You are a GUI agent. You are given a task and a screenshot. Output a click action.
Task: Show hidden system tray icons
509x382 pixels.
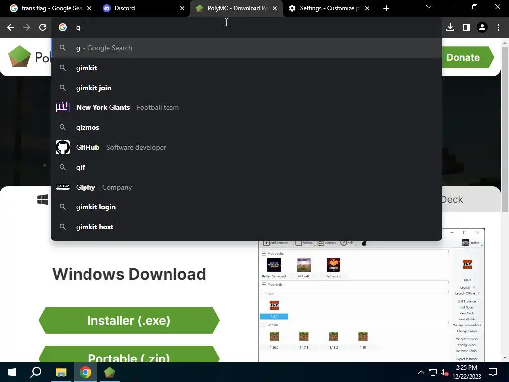(x=421, y=372)
